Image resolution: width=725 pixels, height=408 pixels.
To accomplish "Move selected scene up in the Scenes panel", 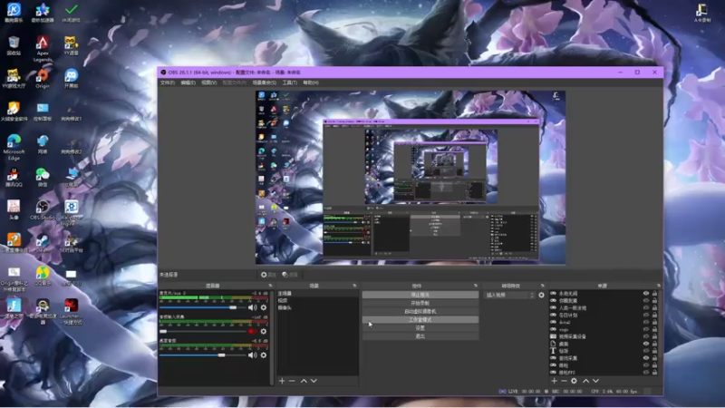I will click(x=304, y=381).
